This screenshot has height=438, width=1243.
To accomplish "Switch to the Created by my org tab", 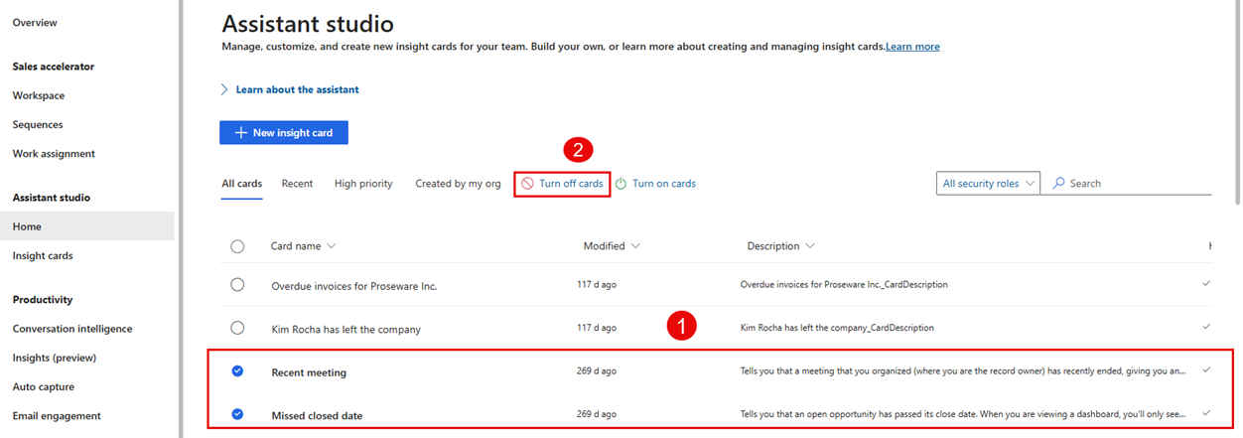I will (x=458, y=184).
